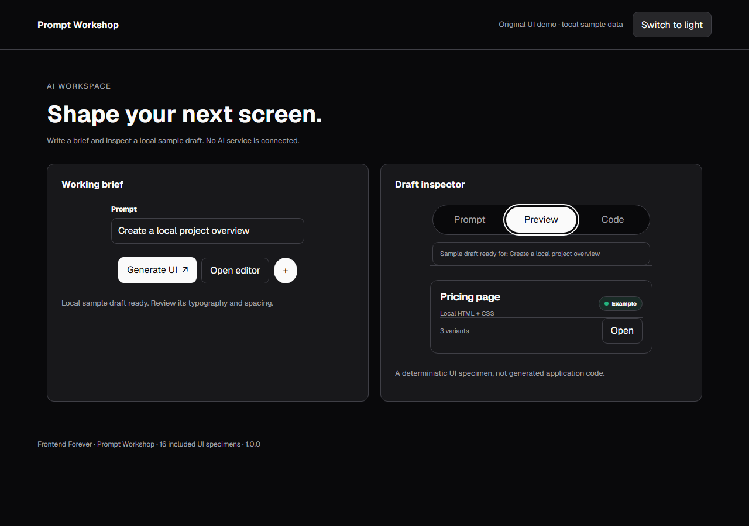Click the 'Working brief' heading
Viewport: 749px width, 526px height.
tap(92, 185)
